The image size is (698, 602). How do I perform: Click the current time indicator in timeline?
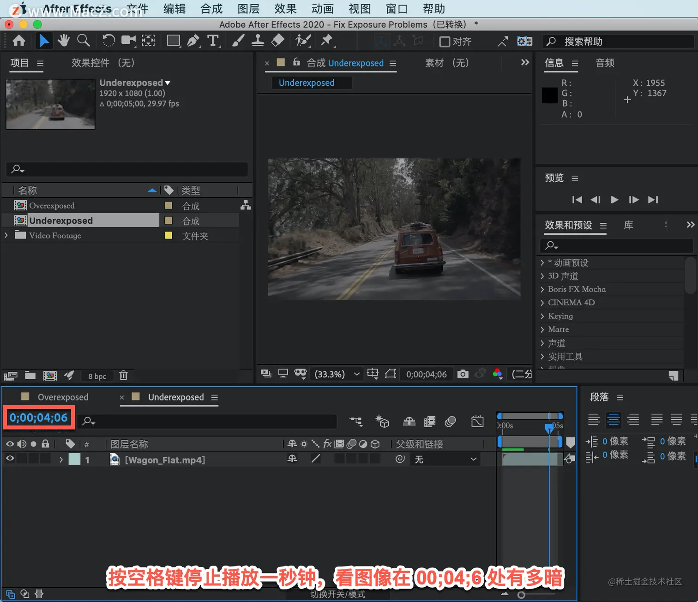click(x=549, y=428)
